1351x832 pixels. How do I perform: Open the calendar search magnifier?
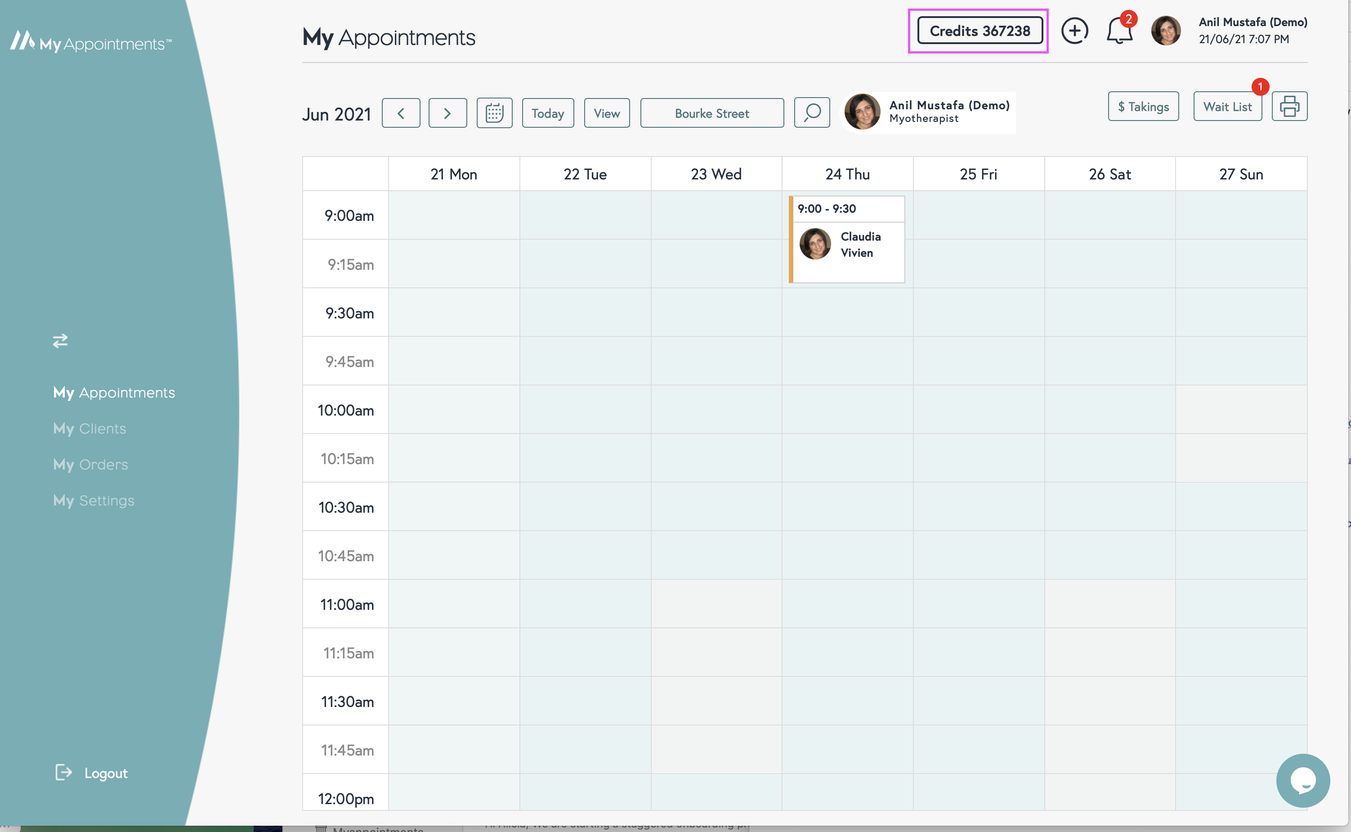(812, 113)
